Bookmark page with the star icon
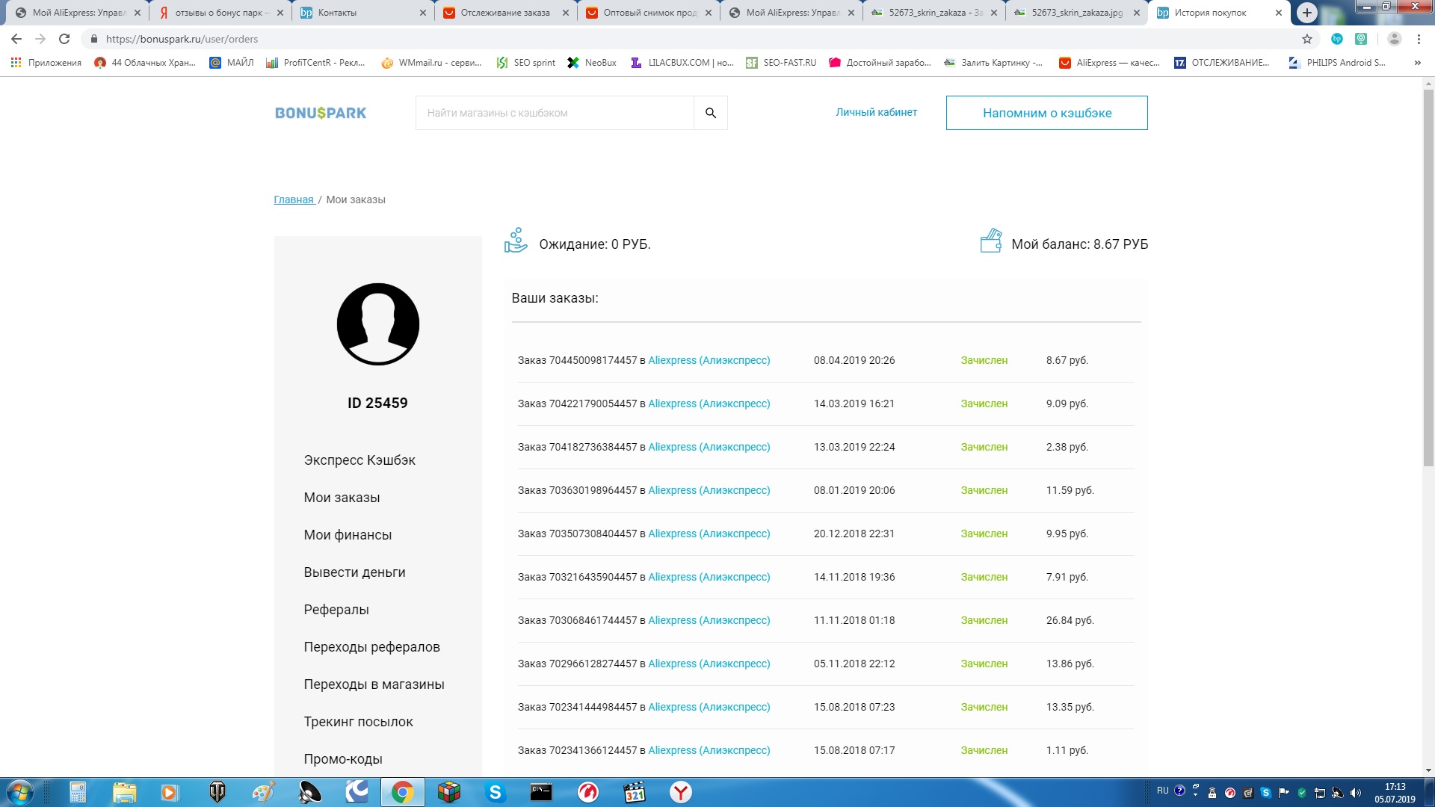 tap(1306, 39)
